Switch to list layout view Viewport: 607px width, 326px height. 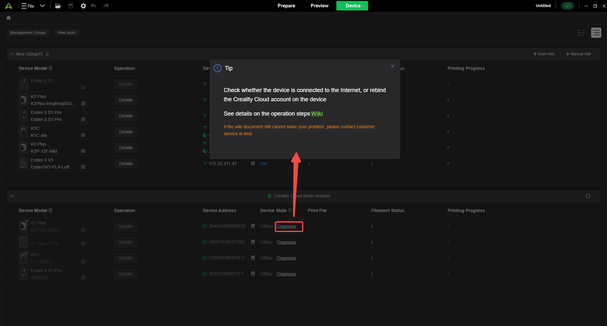pos(596,33)
